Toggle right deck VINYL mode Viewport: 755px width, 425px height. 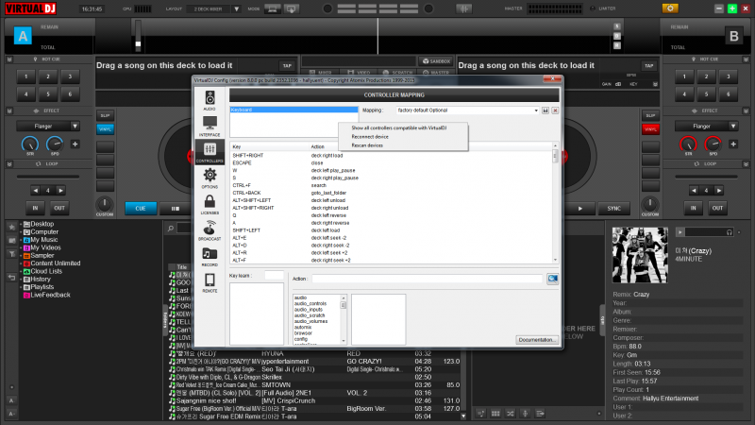pyautogui.click(x=650, y=129)
